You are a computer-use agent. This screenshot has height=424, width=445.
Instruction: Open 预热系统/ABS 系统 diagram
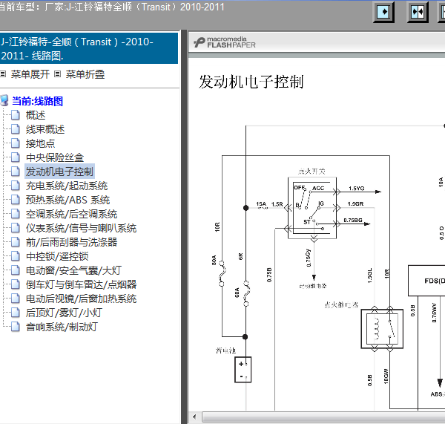pos(67,200)
